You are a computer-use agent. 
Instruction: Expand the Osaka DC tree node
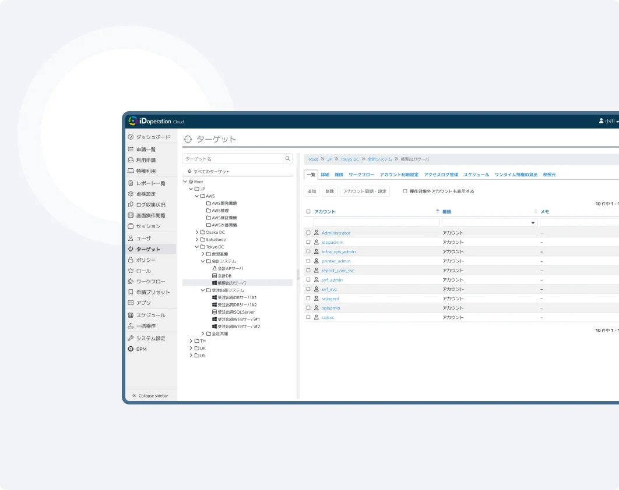tap(196, 232)
